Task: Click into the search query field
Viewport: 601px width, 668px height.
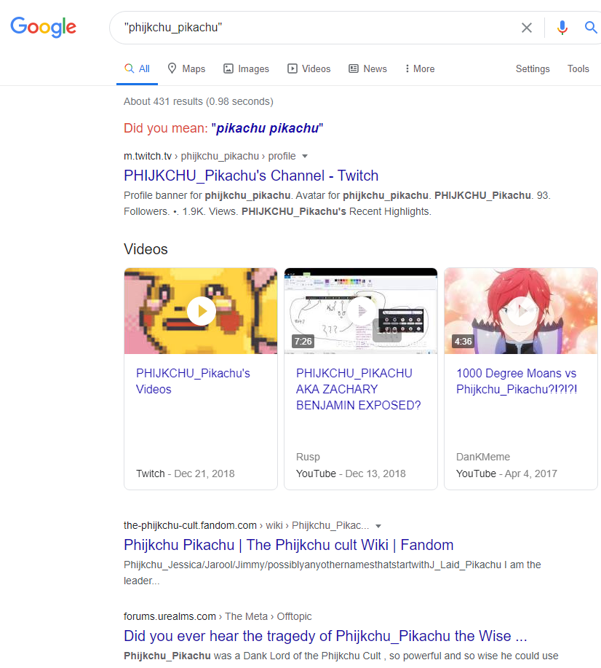Action: point(315,28)
